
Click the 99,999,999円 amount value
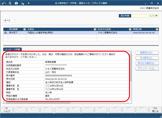(x=52, y=99)
